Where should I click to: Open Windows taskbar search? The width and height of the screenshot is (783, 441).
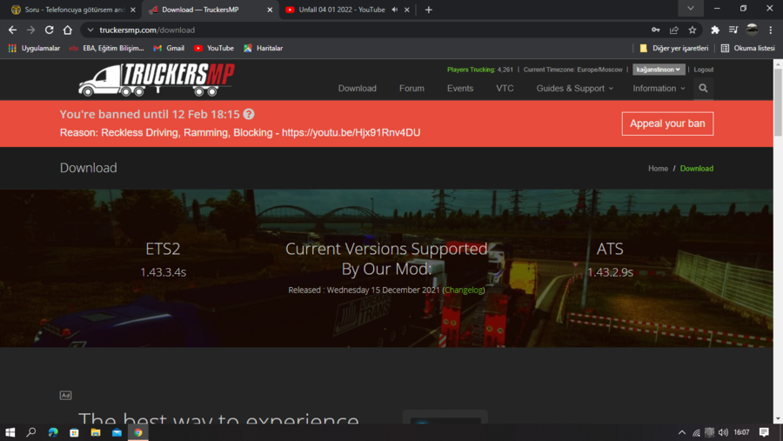pos(31,432)
